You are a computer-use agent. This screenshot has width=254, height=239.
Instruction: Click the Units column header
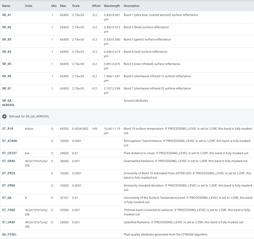tap(29, 6)
